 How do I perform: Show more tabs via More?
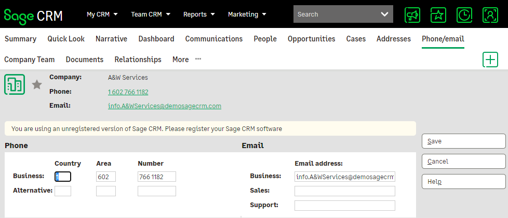click(186, 60)
